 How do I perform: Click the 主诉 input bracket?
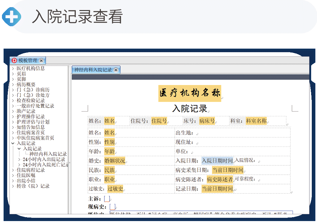(x=107, y=199)
